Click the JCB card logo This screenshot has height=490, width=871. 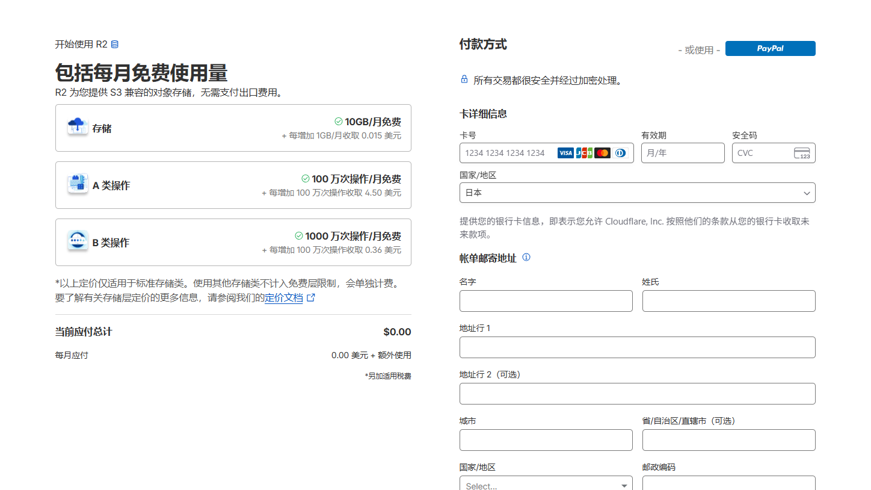[584, 153]
